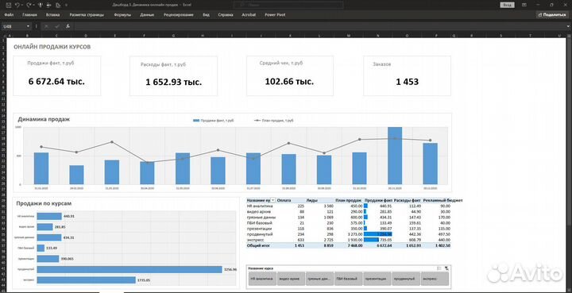This screenshot has width=572, height=293.
Task: Select the грязные данные slicer button
Action: (319, 279)
